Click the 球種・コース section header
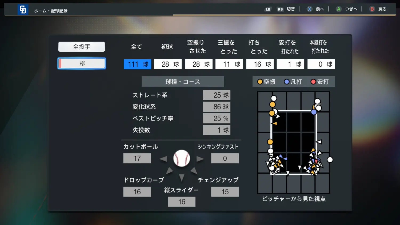 coord(183,82)
